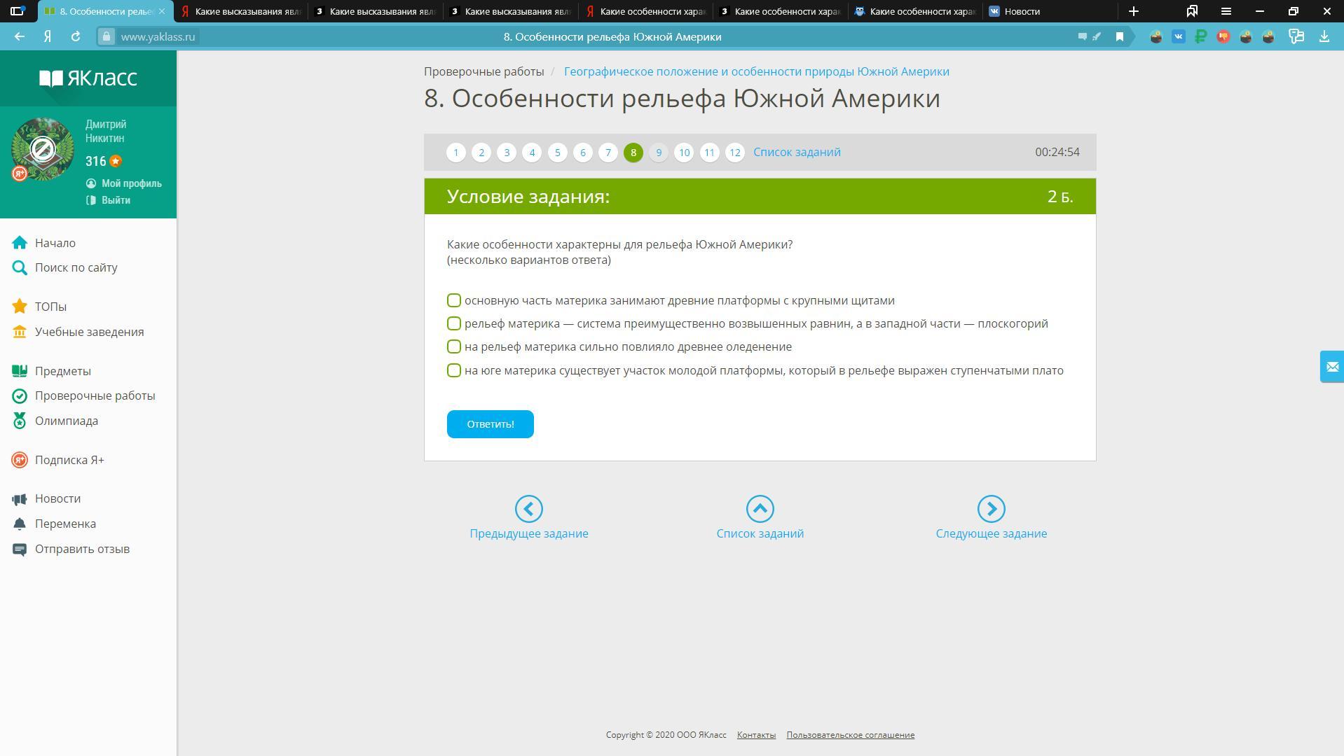Open 'Следующее задание' link
Viewport: 1344px width, 756px height.
[x=992, y=533]
